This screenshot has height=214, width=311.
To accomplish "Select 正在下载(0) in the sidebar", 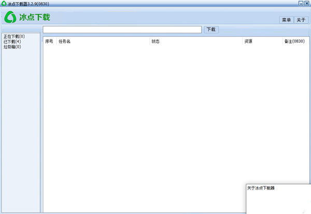I will [14, 36].
